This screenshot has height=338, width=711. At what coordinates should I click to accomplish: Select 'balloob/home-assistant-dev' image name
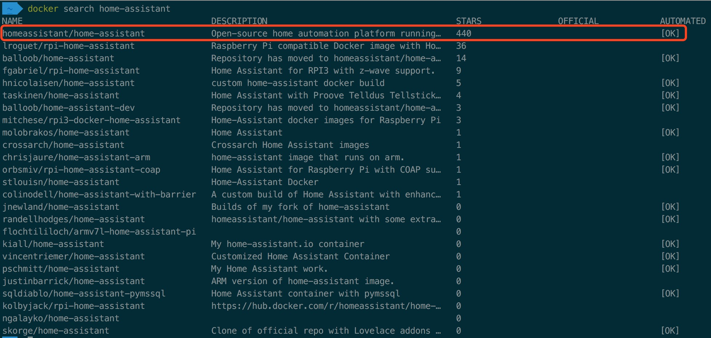68,108
